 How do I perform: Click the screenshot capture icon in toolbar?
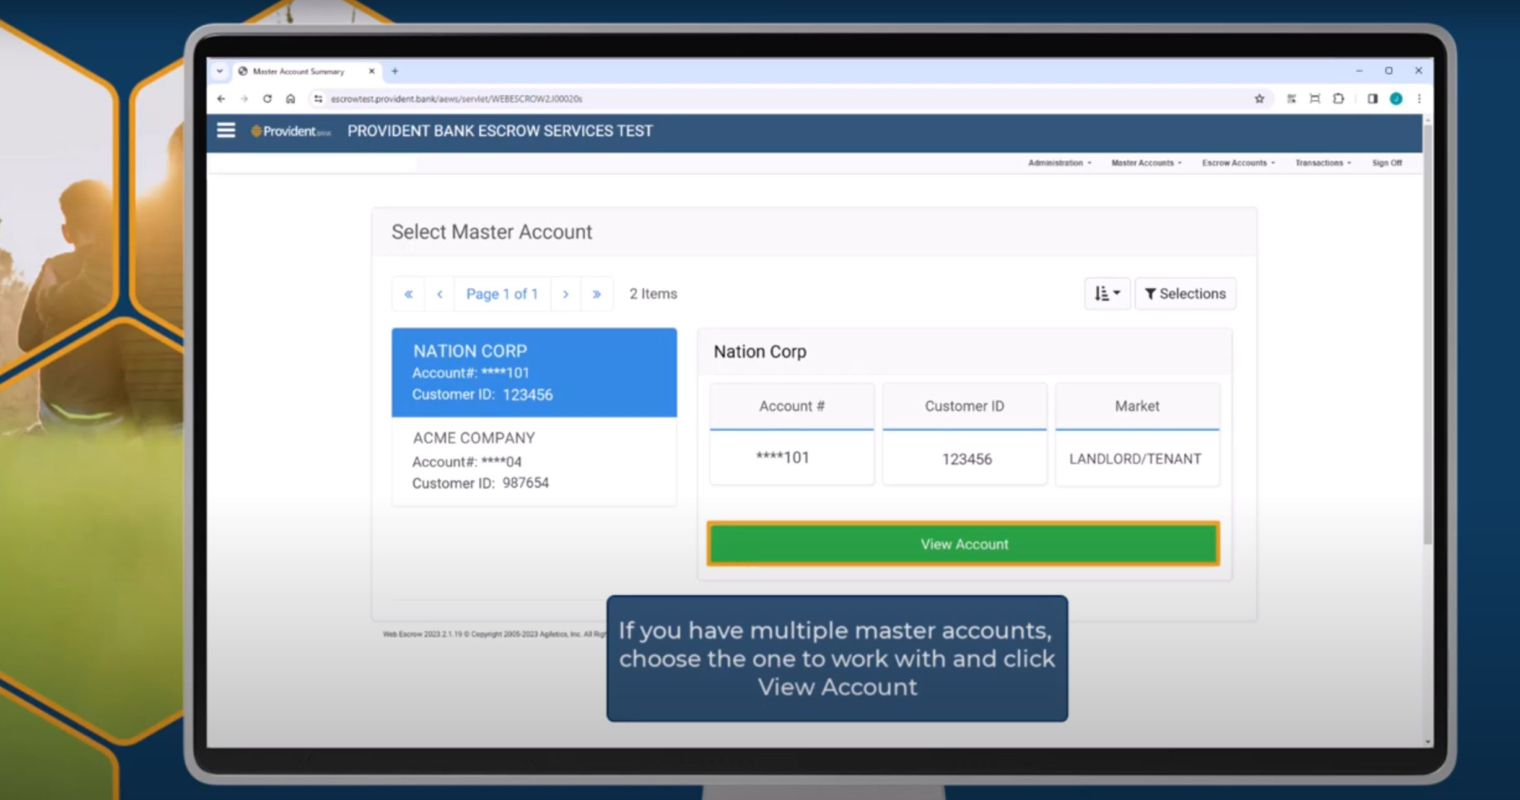click(x=1315, y=99)
